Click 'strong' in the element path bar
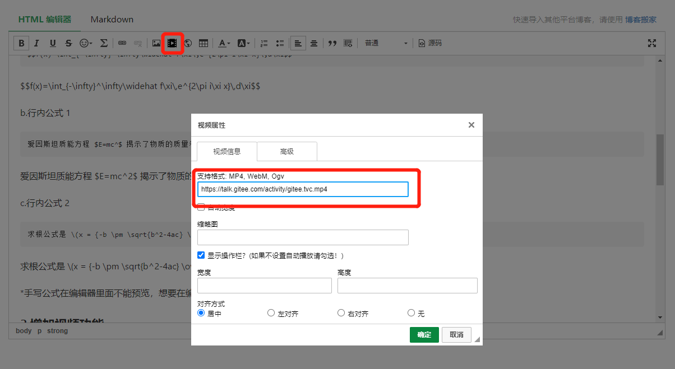 (57, 331)
